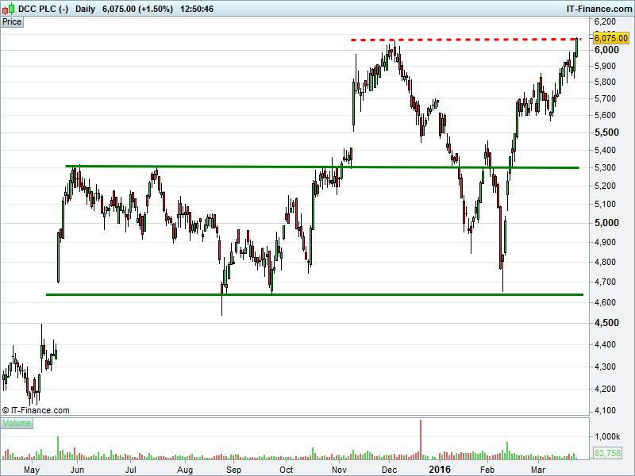Click the 6,075.00 (+1.50%) quote text
Image resolution: width=635 pixels, height=476 pixels.
[x=137, y=9]
